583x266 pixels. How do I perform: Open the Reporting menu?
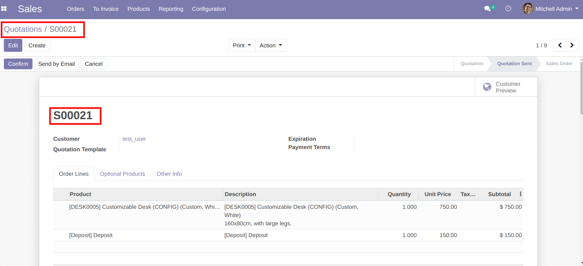pyautogui.click(x=171, y=9)
